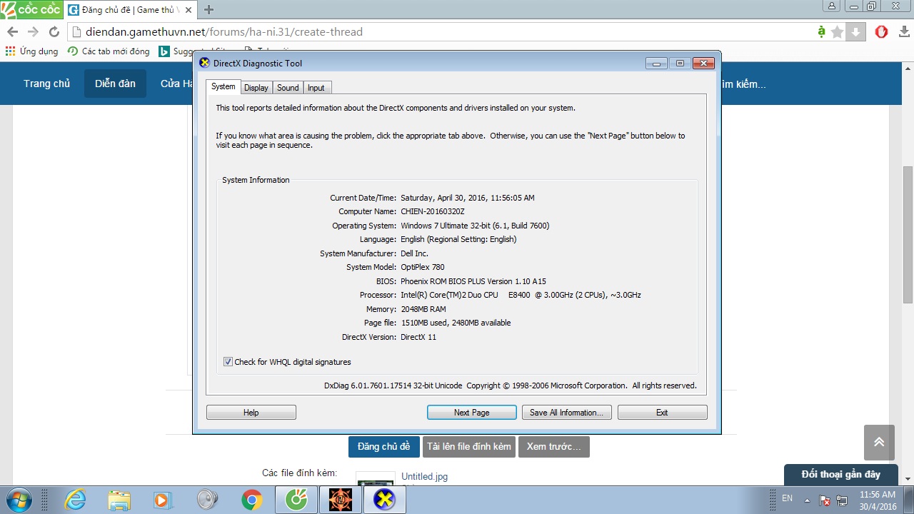914x514 pixels.
Task: Click the double-chevron scroll-to-top button
Action: pyautogui.click(x=879, y=442)
